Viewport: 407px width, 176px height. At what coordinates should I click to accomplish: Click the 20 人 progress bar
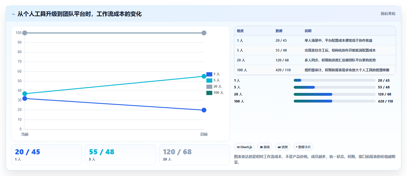[x=335, y=94]
